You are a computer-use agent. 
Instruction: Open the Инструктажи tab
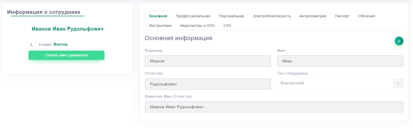tap(160, 26)
